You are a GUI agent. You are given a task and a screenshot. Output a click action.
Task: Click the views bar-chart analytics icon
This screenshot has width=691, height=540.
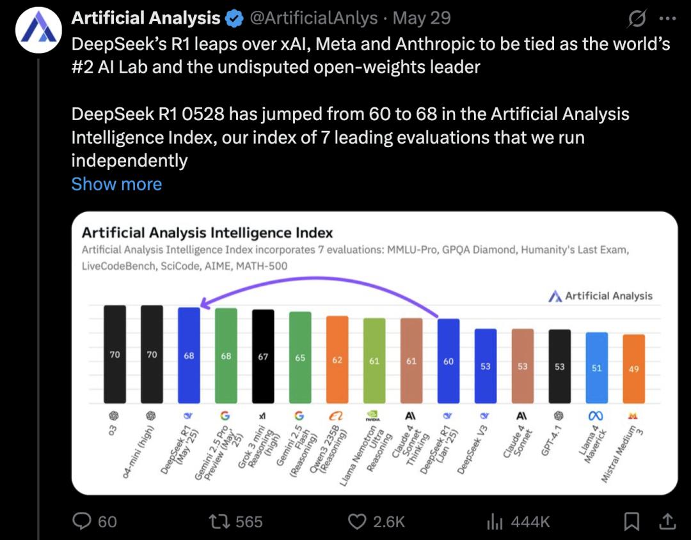pos(495,522)
